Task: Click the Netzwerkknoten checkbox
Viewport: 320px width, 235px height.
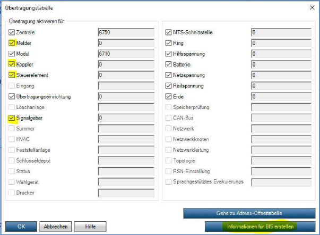Action: click(168, 139)
